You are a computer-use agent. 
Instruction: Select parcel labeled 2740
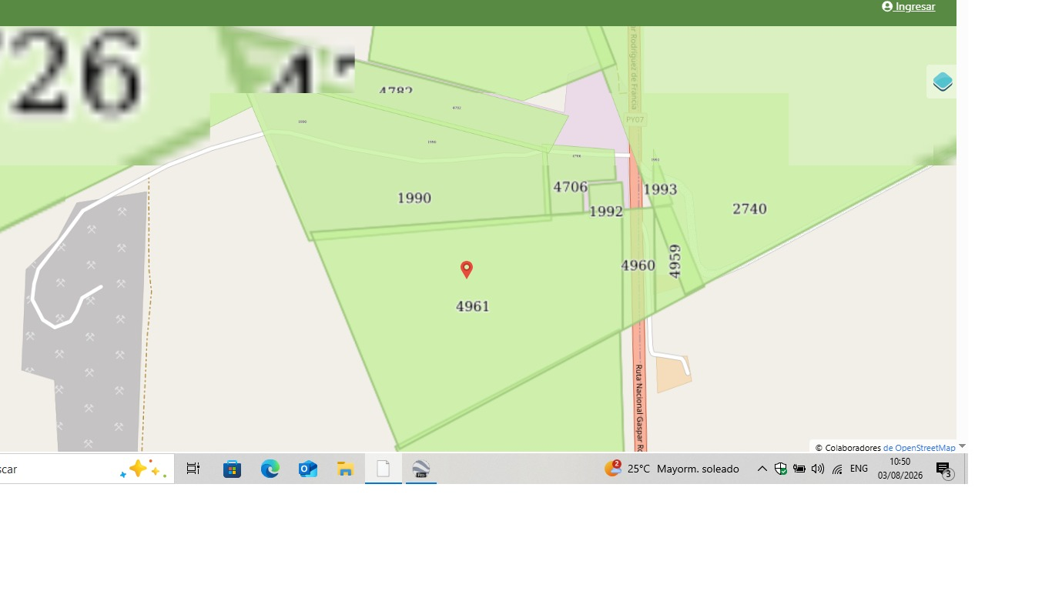tap(749, 209)
